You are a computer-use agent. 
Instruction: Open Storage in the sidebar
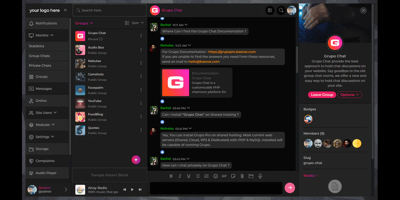tap(47, 149)
